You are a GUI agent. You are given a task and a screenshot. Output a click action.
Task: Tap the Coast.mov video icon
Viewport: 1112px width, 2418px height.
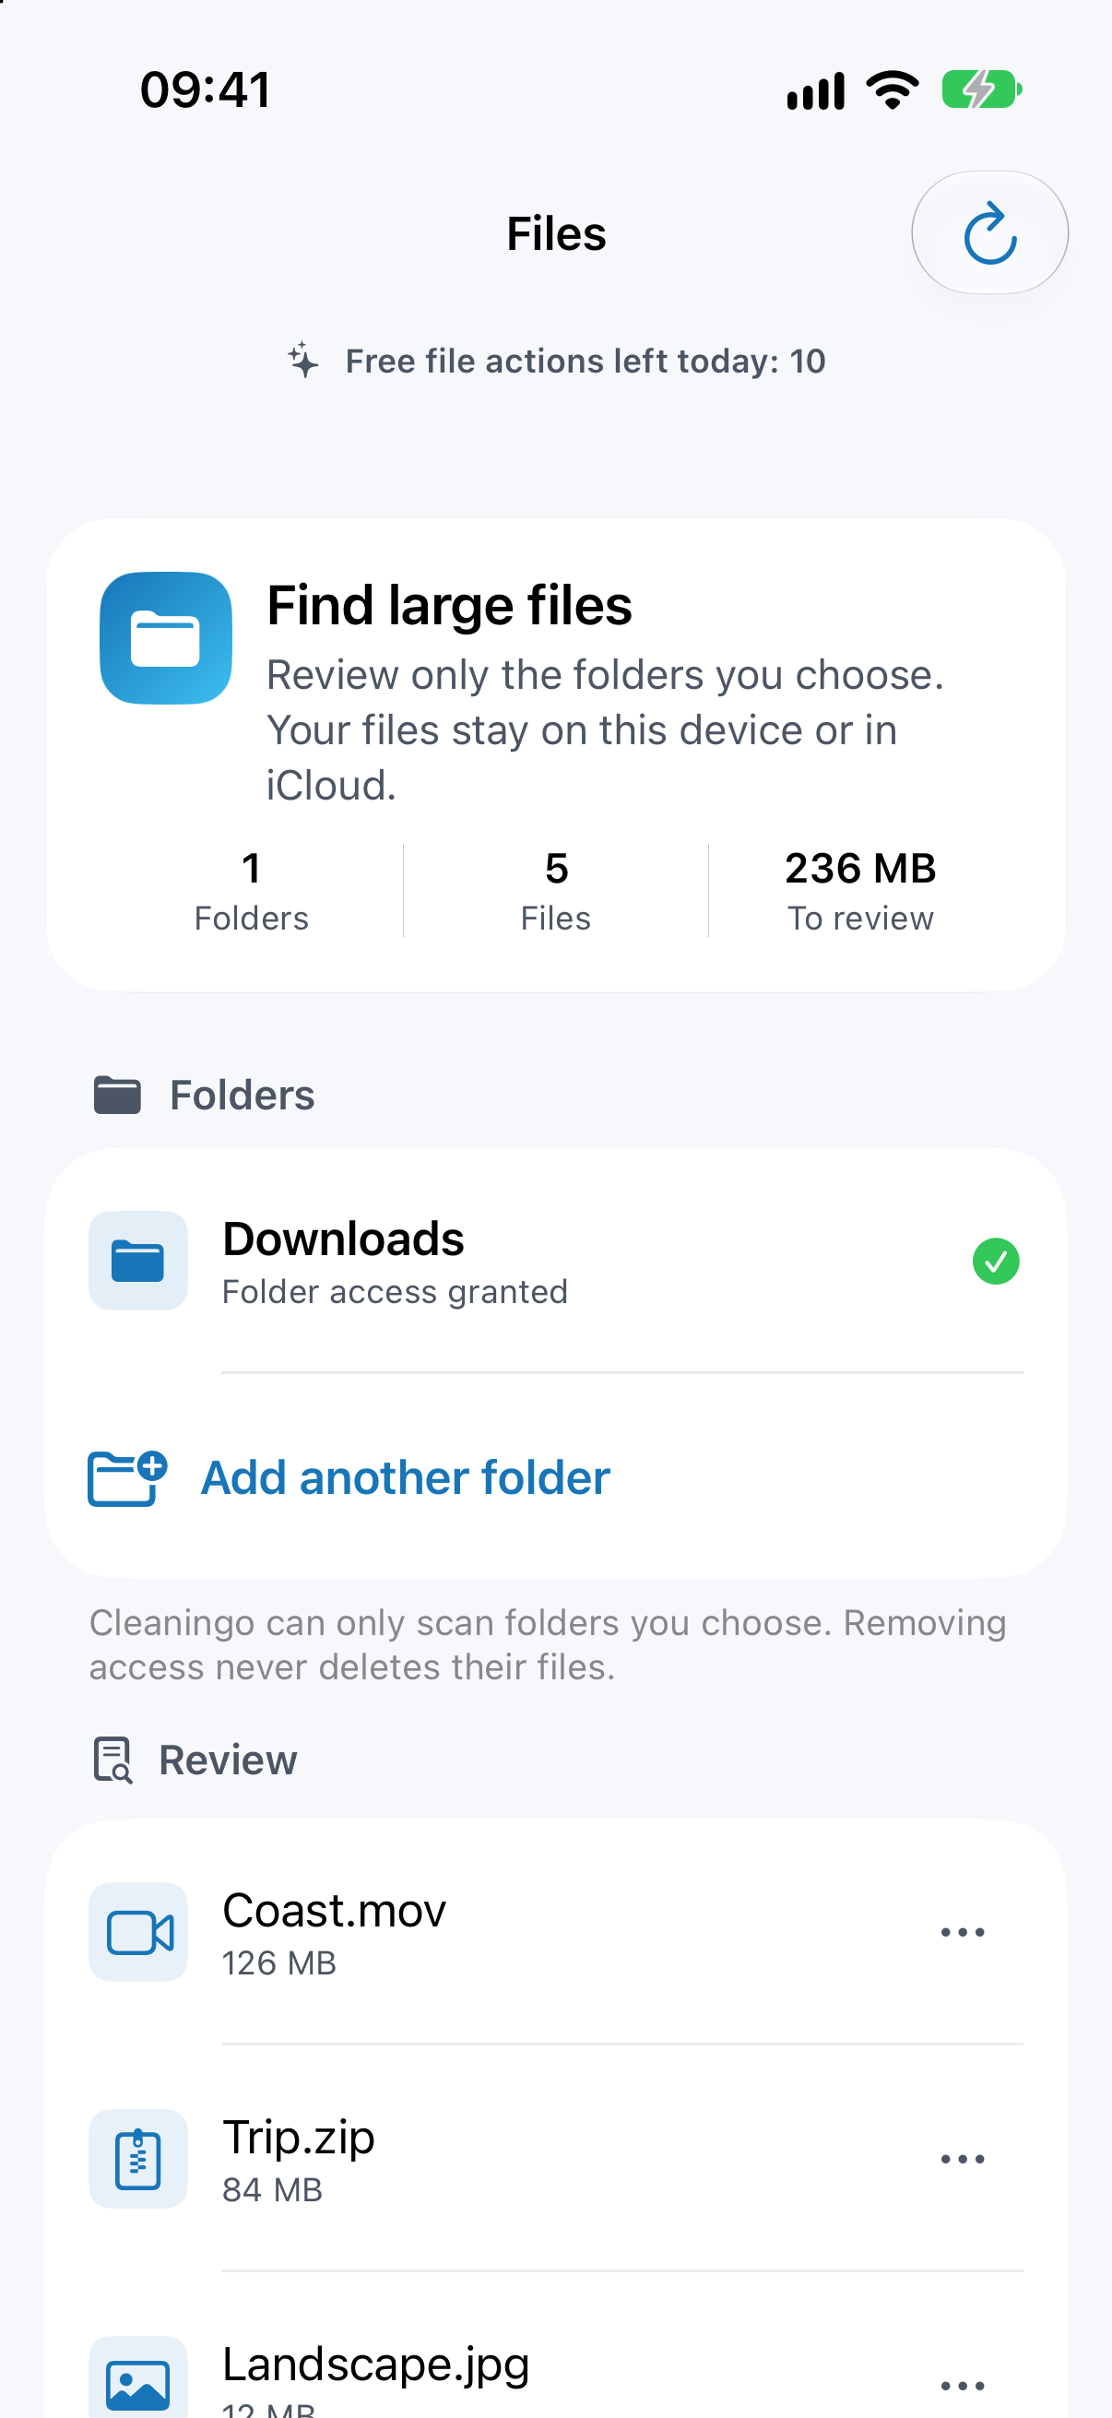pyautogui.click(x=139, y=1932)
